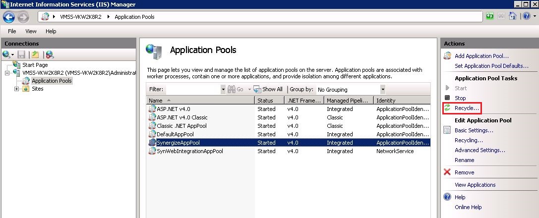Image resolution: width=539 pixels, height=218 pixels.
Task: Click the Recycling settings link
Action: point(469,140)
